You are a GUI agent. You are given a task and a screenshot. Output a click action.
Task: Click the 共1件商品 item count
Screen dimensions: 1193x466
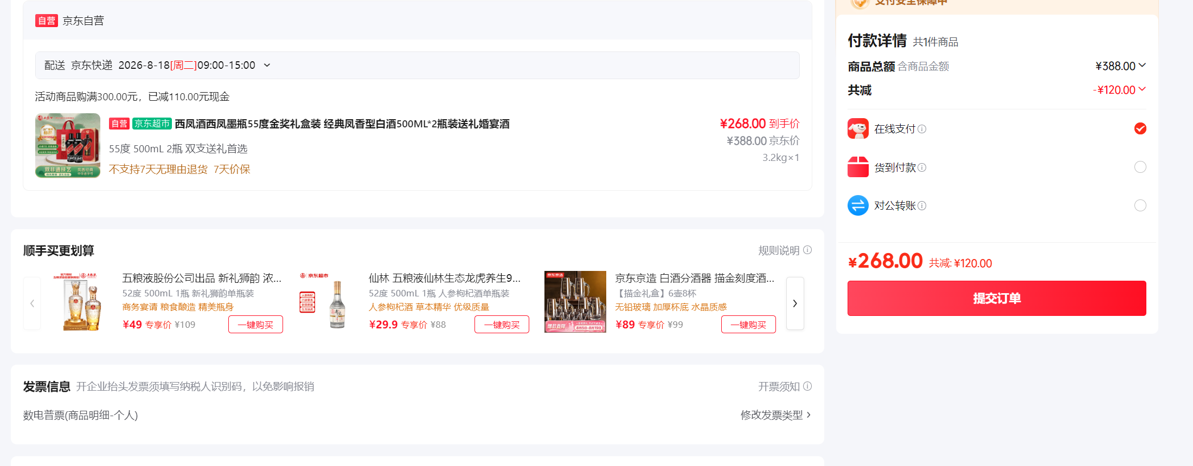point(935,42)
